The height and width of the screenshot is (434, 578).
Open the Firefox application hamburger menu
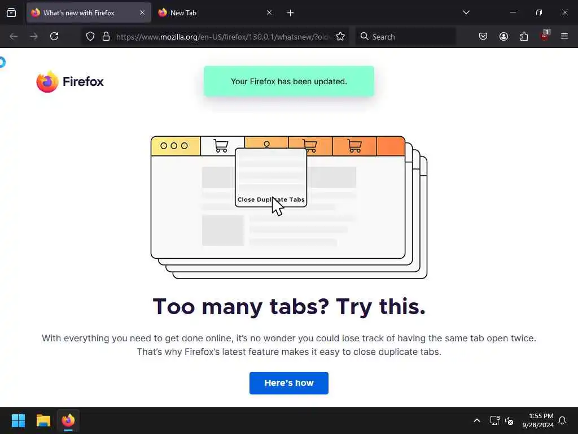coord(564,37)
